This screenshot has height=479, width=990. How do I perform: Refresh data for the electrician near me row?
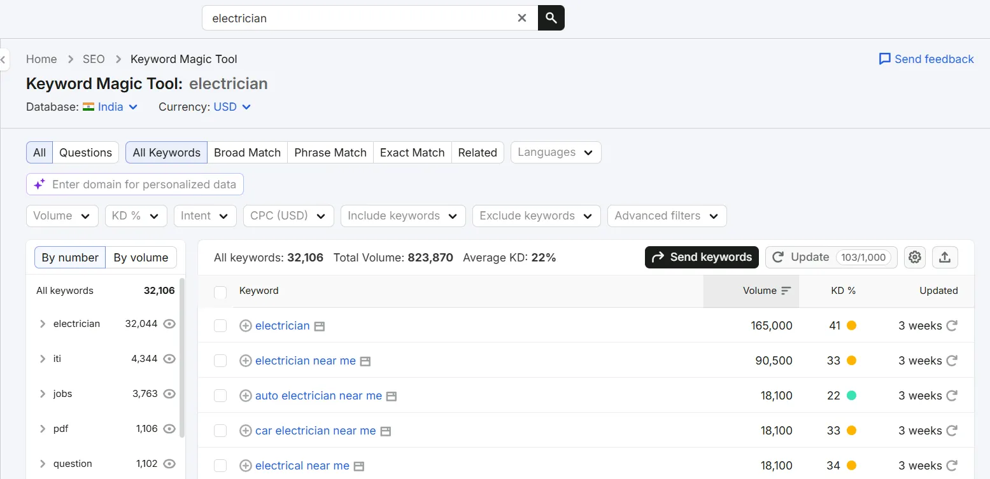(x=952, y=361)
